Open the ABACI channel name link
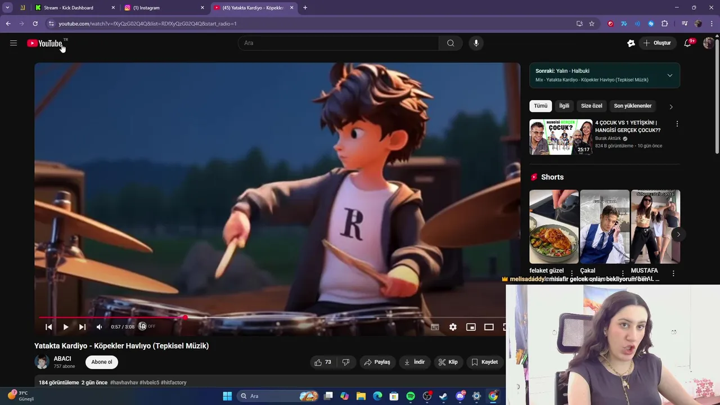This screenshot has height=405, width=720. point(62,359)
